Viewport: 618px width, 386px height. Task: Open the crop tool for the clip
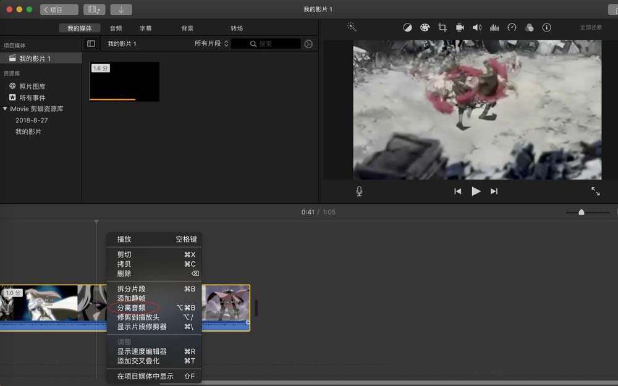(x=442, y=27)
